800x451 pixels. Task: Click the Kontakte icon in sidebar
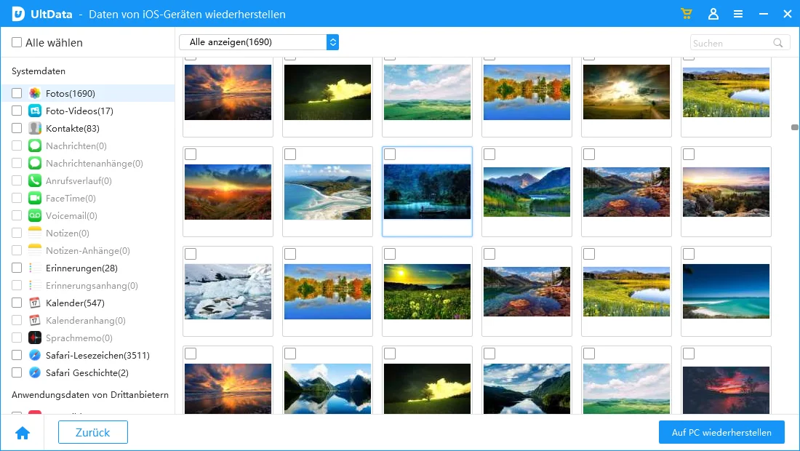[x=35, y=129]
